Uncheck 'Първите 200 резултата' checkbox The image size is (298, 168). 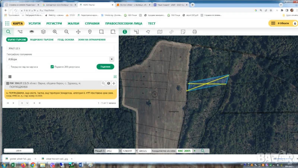point(52,67)
